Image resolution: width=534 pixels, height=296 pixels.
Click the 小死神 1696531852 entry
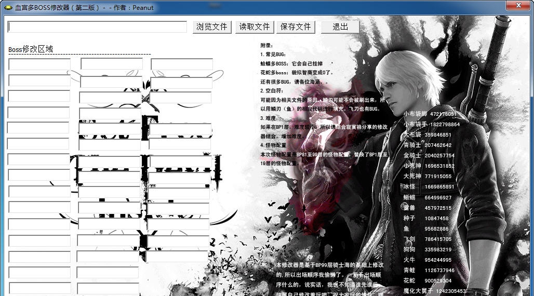coord(429,166)
